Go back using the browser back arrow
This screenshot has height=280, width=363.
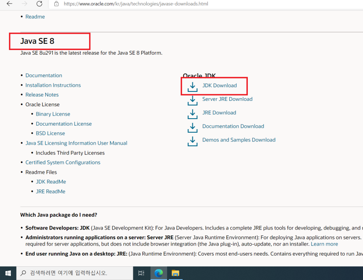(x=9, y=4)
